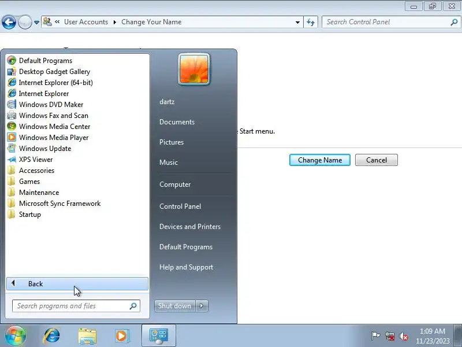Go Back to the main Start menu
The width and height of the screenshot is (462, 347).
pyautogui.click(x=77, y=283)
